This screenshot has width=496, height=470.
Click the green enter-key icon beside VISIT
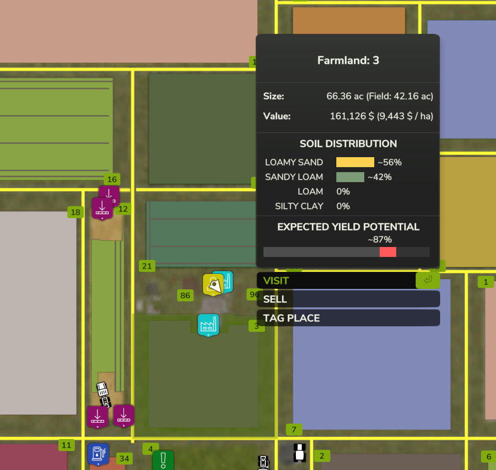click(x=428, y=280)
